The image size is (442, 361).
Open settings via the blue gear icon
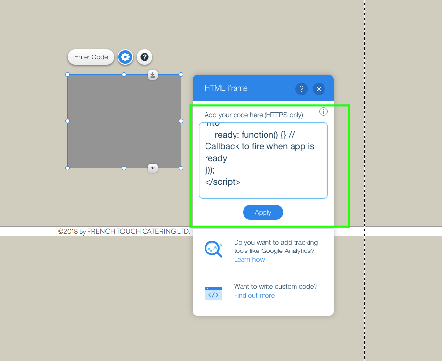click(x=125, y=57)
